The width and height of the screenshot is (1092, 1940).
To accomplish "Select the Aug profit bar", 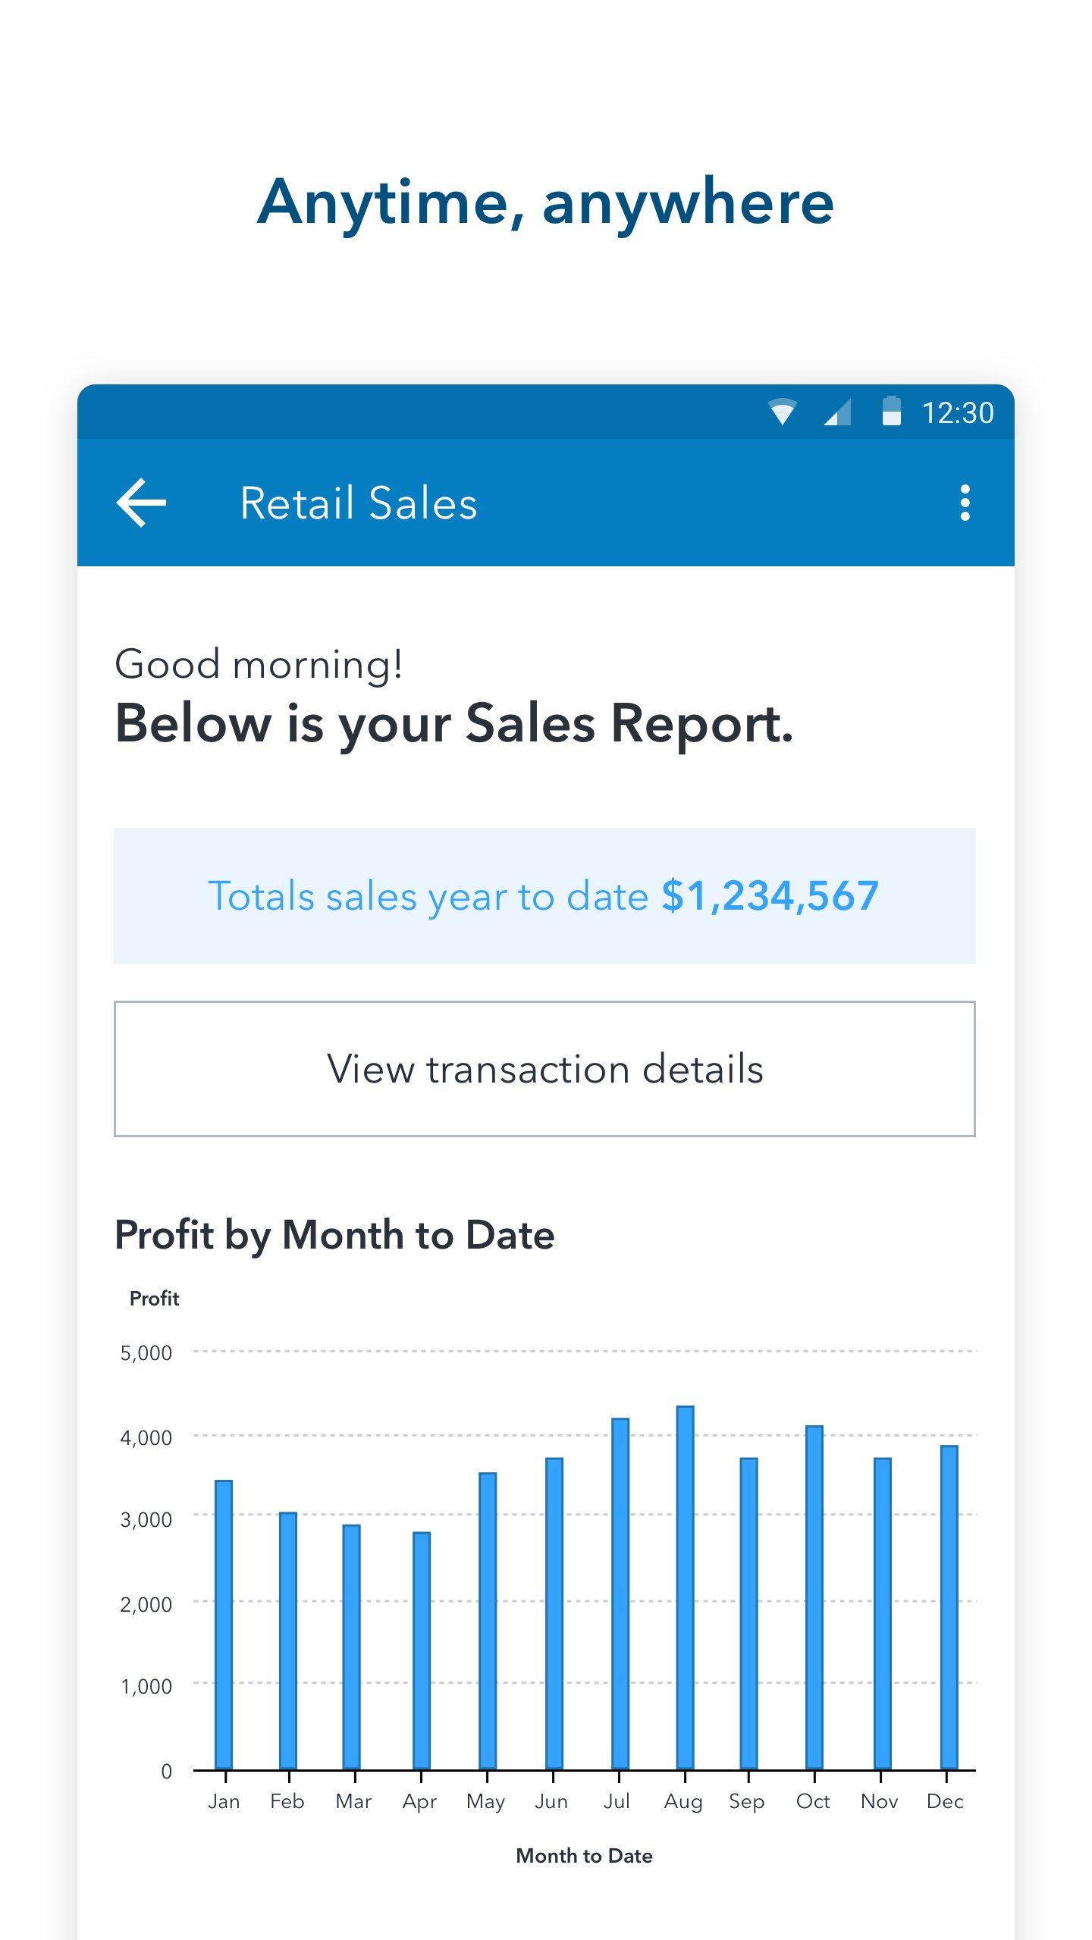I will [685, 1587].
